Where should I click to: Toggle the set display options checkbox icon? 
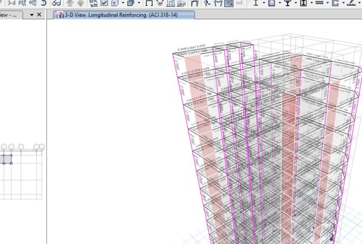pos(105,3)
